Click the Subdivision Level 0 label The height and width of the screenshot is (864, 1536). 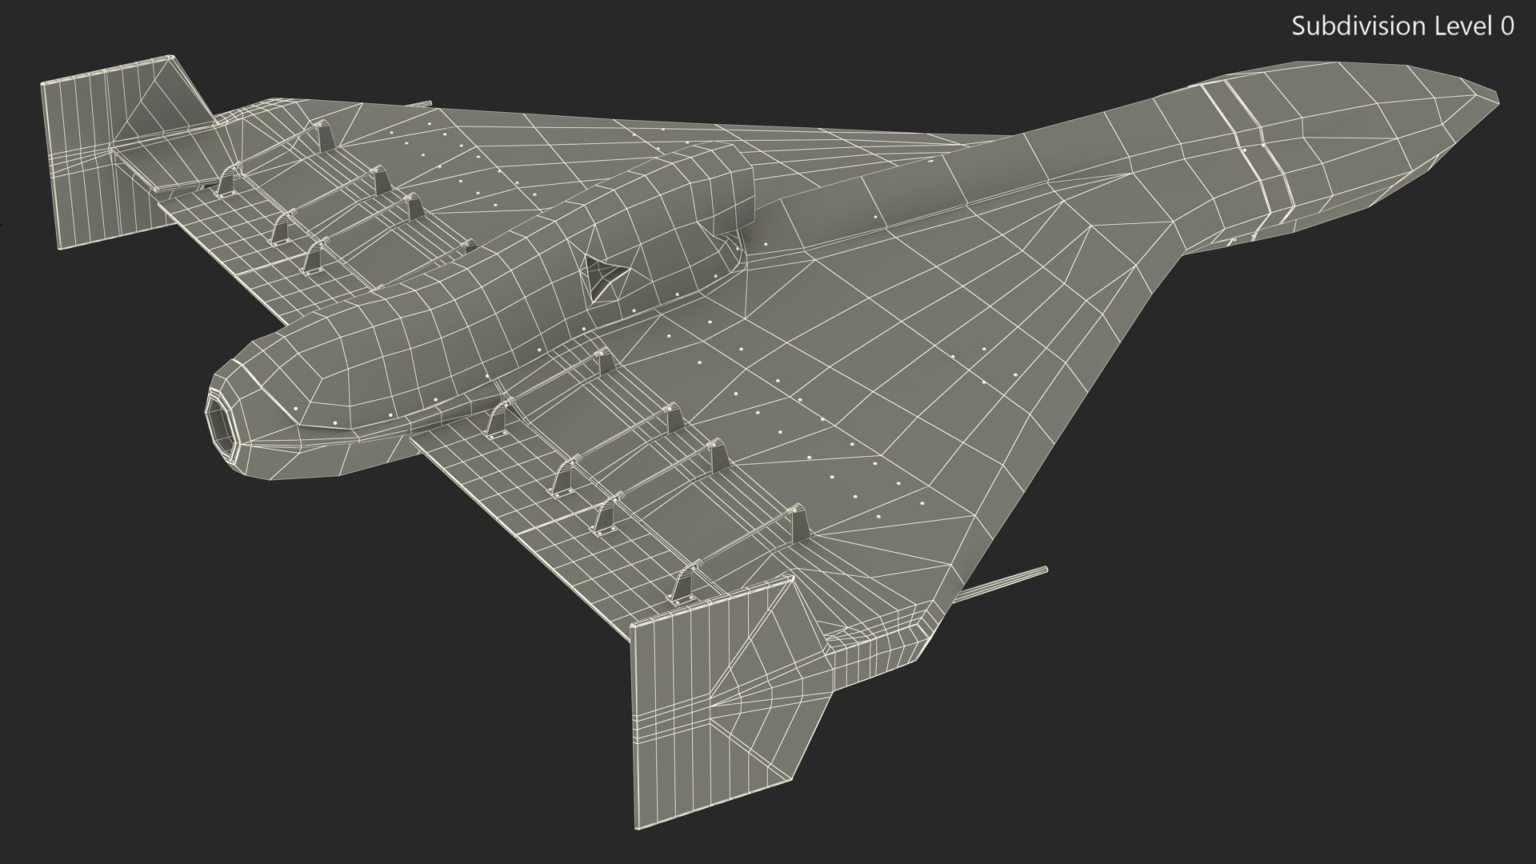[1402, 26]
